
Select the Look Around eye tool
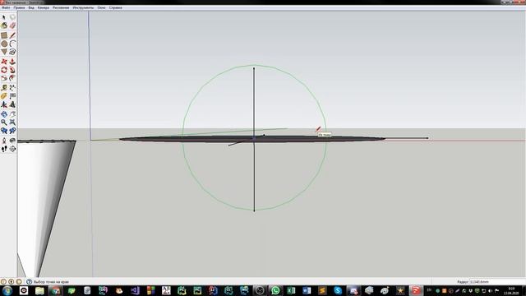[x=12, y=141]
